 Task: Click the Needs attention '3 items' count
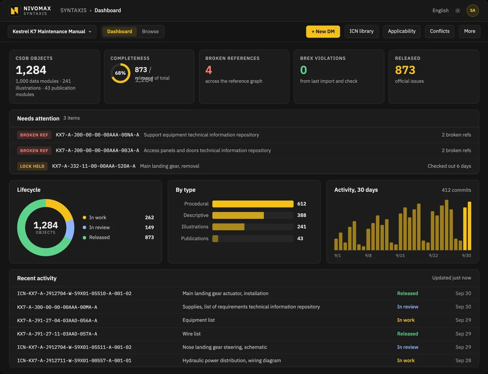[x=71, y=118]
